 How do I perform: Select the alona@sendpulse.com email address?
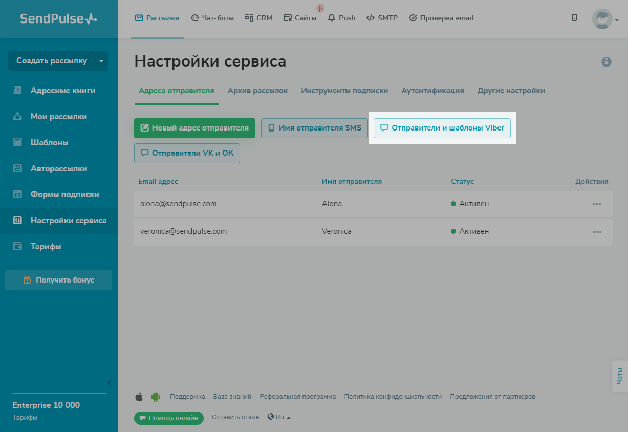click(x=179, y=204)
